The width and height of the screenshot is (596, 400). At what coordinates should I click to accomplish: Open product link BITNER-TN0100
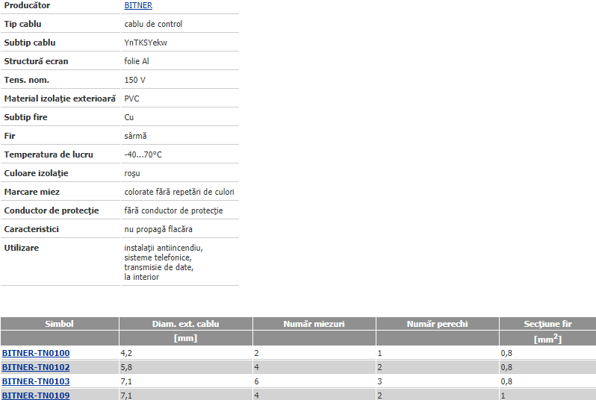tap(36, 353)
